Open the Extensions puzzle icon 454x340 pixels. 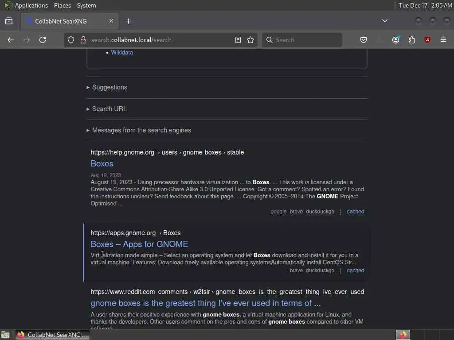point(411,40)
